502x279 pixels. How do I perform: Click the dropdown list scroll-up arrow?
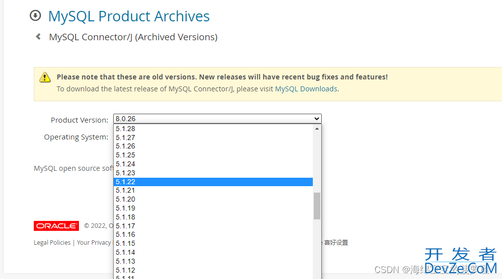(x=317, y=129)
